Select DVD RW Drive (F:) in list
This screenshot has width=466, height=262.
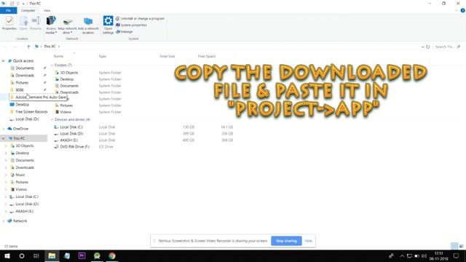click(74, 147)
